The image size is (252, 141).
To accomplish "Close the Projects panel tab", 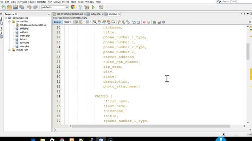I will [16, 14].
